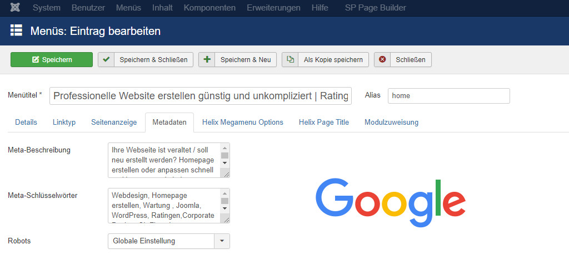The width and height of the screenshot is (569, 255).
Task: Open the Globale Einstellung select box
Action: point(161,241)
